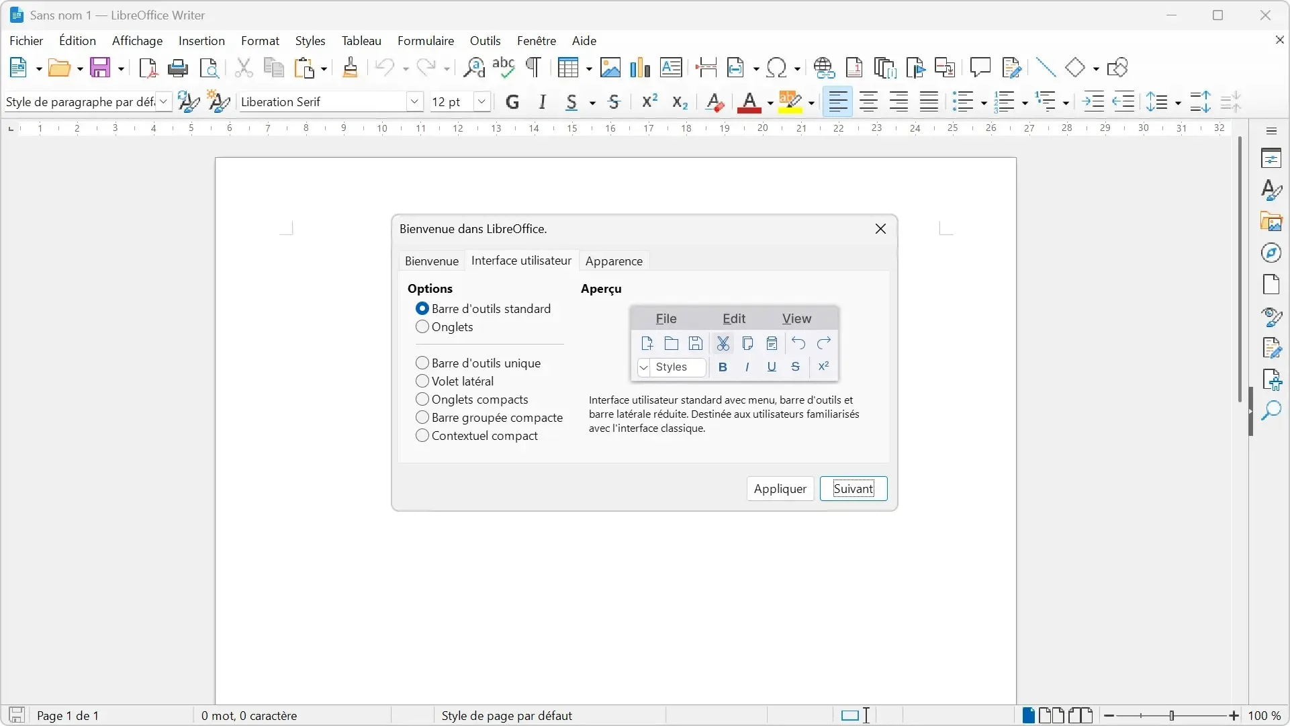This screenshot has height=726, width=1290.
Task: Open the Navigator in the sidebar
Action: pos(1273,253)
